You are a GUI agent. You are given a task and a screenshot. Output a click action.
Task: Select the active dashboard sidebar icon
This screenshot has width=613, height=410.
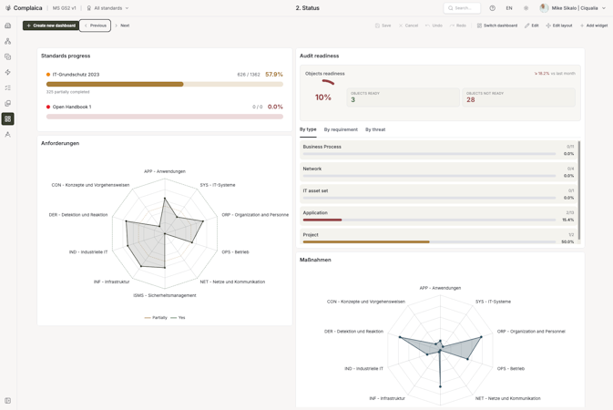pos(8,119)
